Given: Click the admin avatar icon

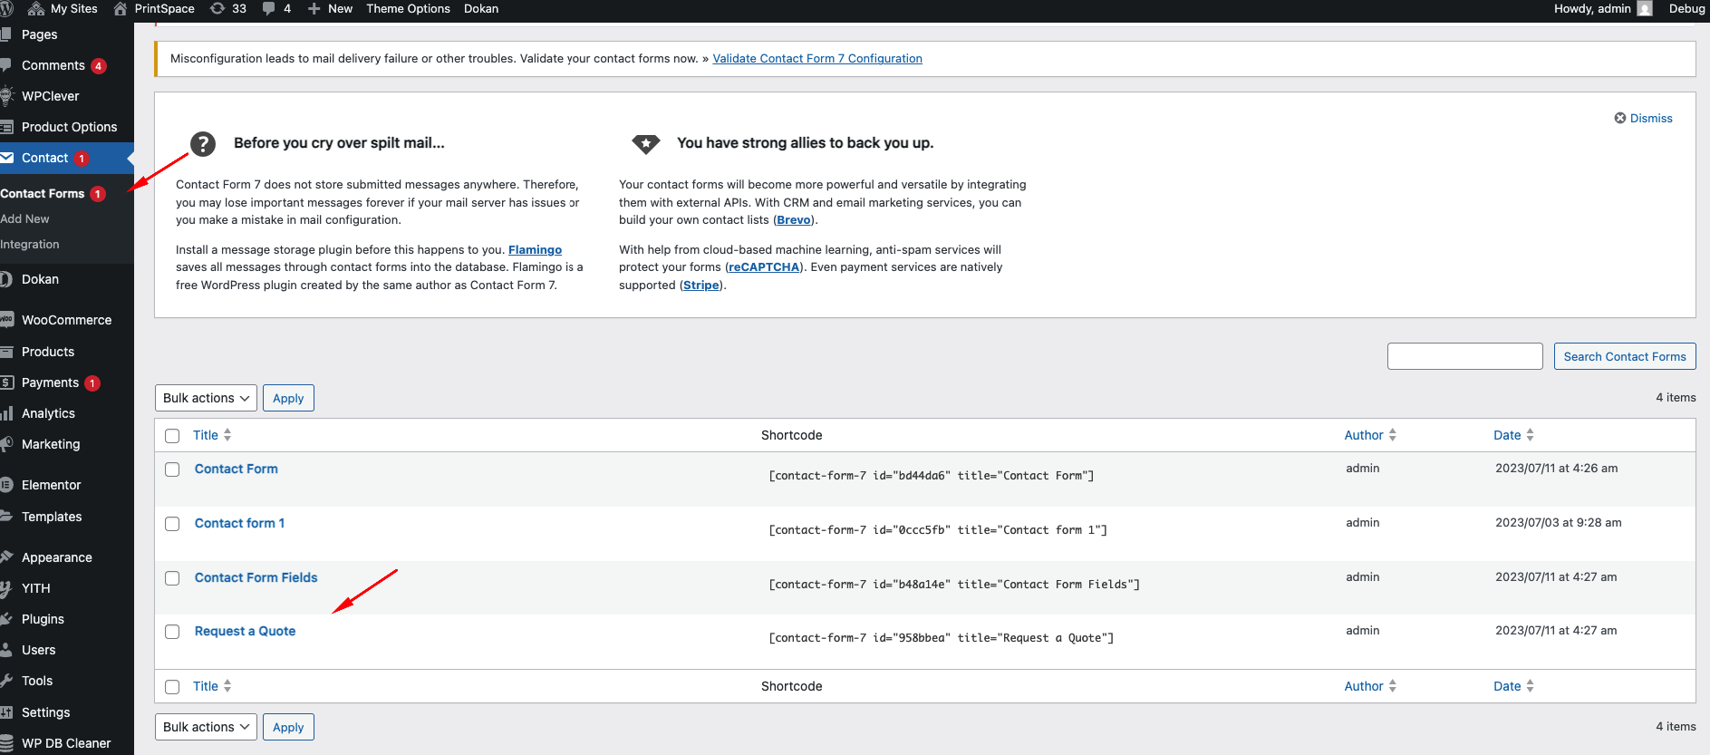Looking at the screenshot, I should tap(1645, 8).
